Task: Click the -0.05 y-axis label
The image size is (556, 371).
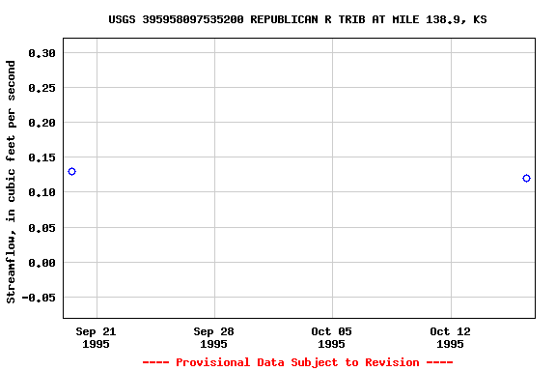Action: (39, 298)
